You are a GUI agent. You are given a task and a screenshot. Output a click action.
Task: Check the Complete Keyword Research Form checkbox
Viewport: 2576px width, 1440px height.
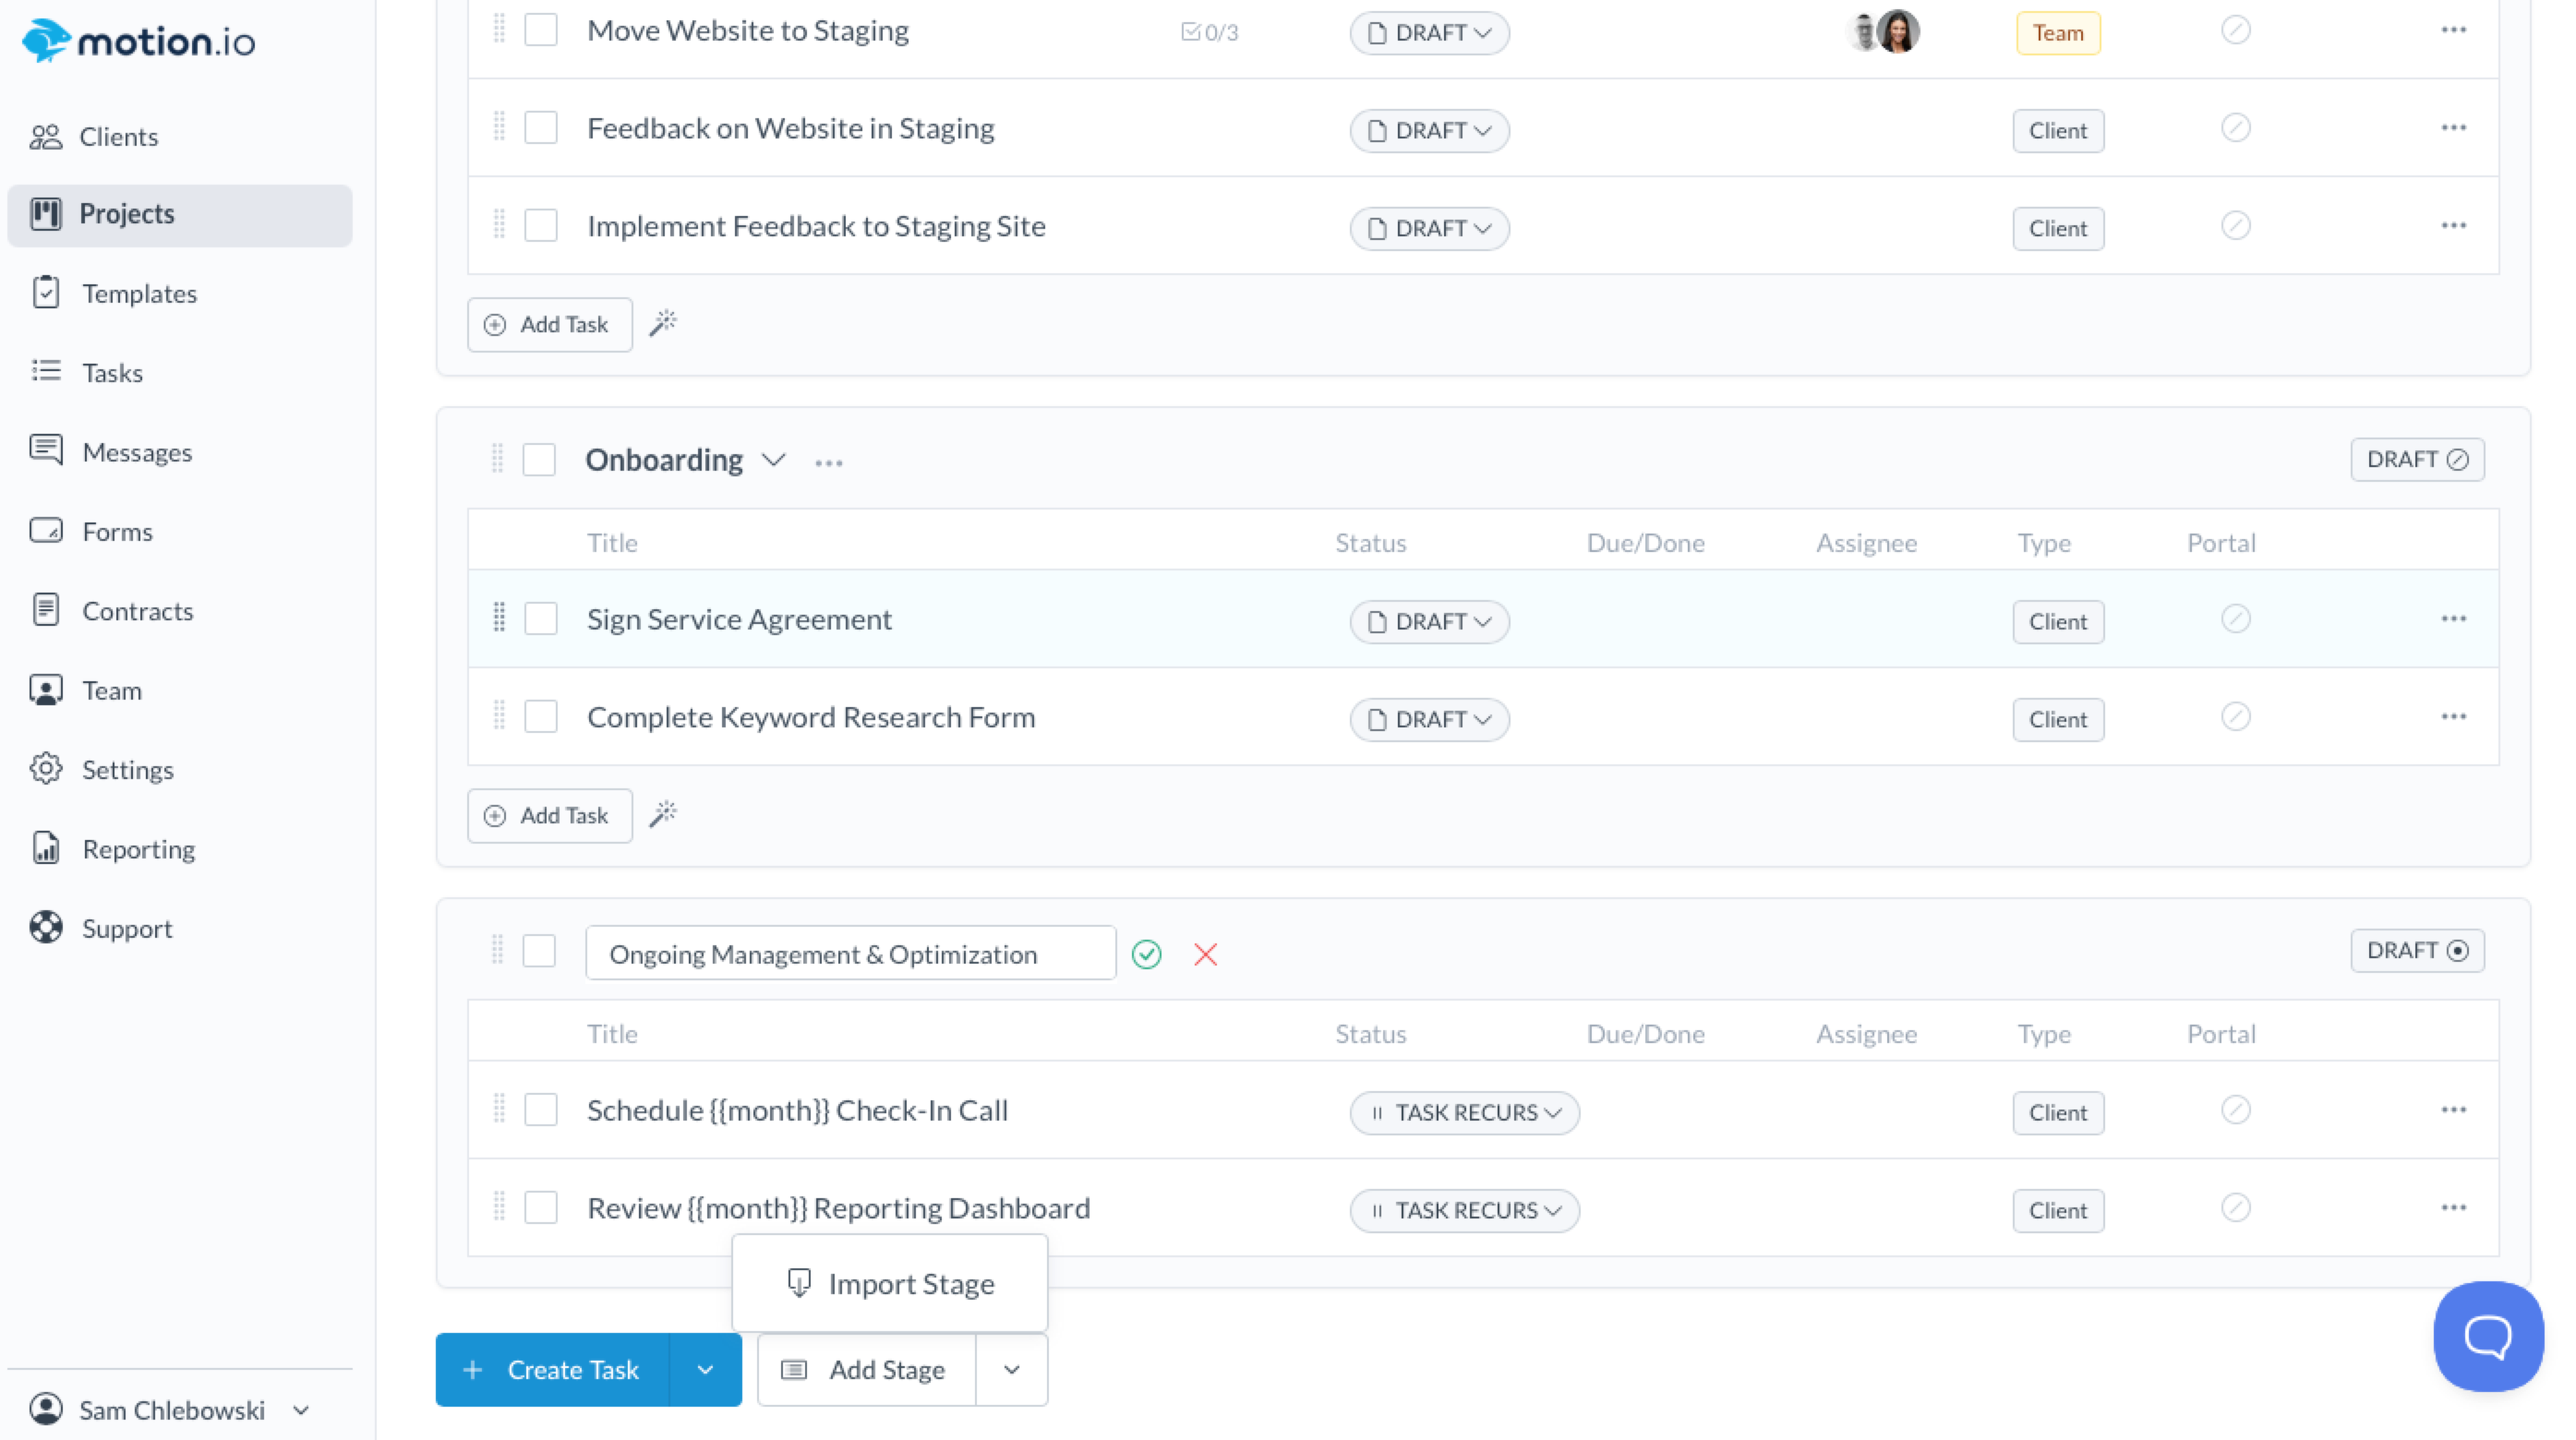541,717
